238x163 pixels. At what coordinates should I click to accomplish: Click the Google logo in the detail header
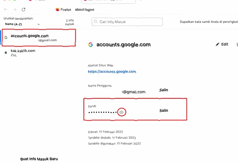pos(91,44)
